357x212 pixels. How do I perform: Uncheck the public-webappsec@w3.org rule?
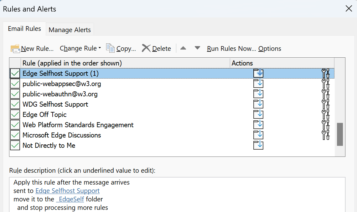pos(15,84)
